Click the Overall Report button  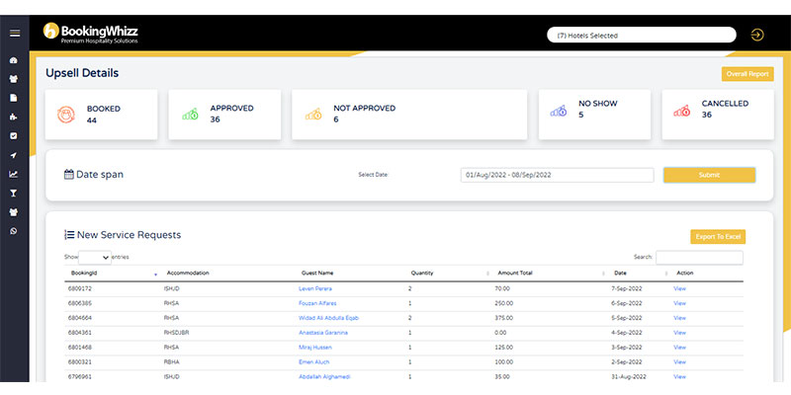point(747,74)
